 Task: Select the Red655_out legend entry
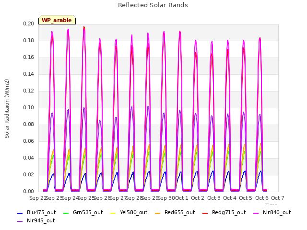(x=175, y=212)
